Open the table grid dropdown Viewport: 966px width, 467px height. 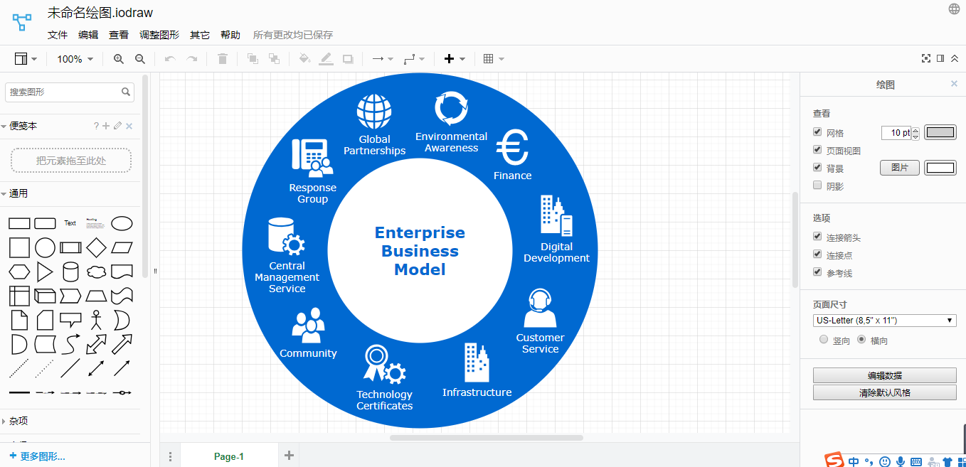[494, 59]
